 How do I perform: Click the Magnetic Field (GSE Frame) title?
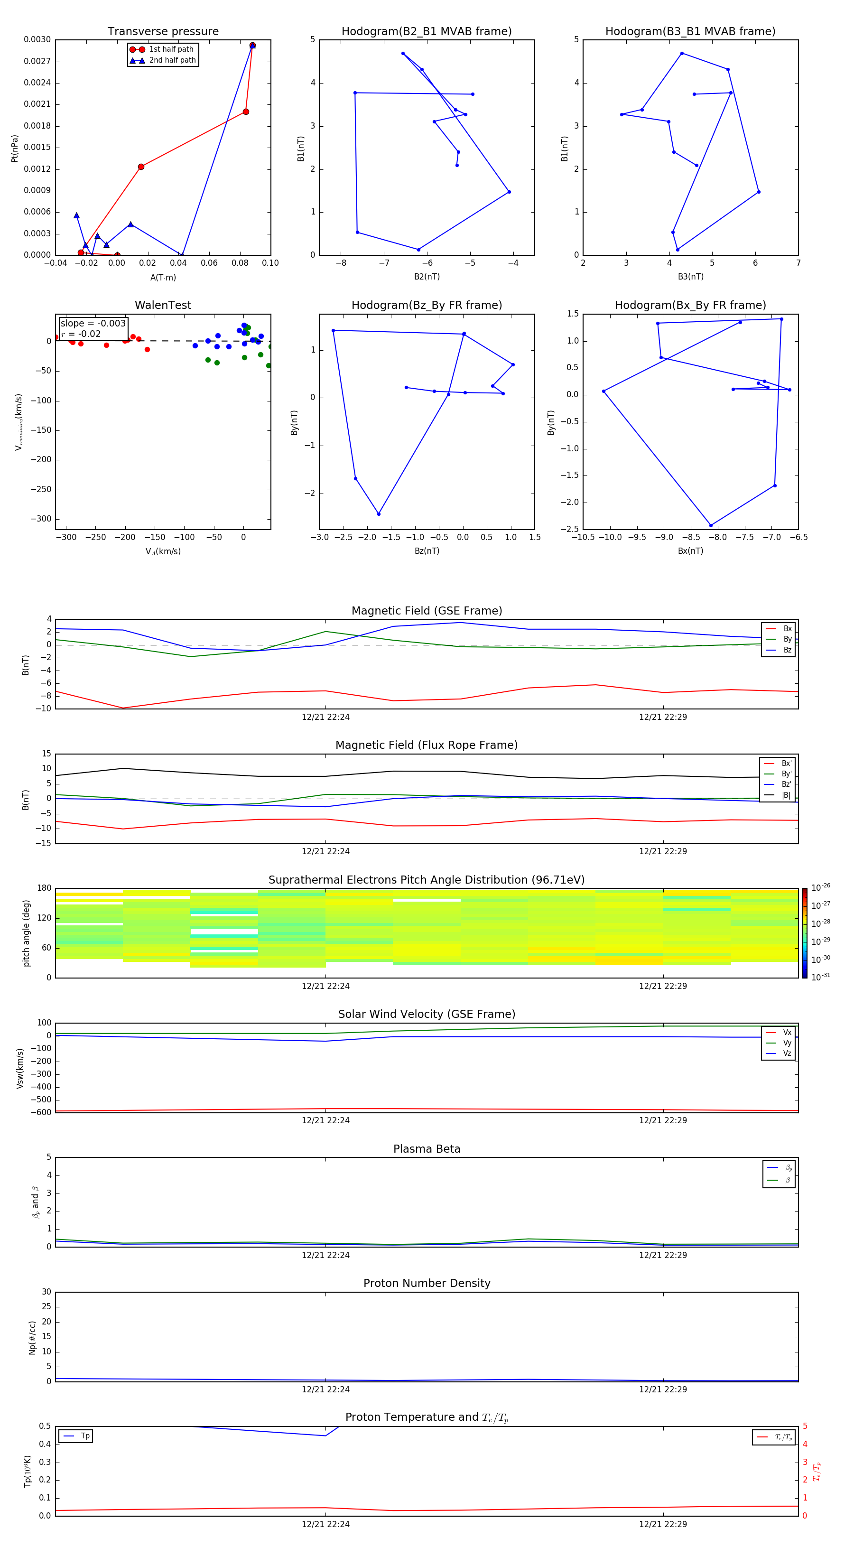pos(427,611)
